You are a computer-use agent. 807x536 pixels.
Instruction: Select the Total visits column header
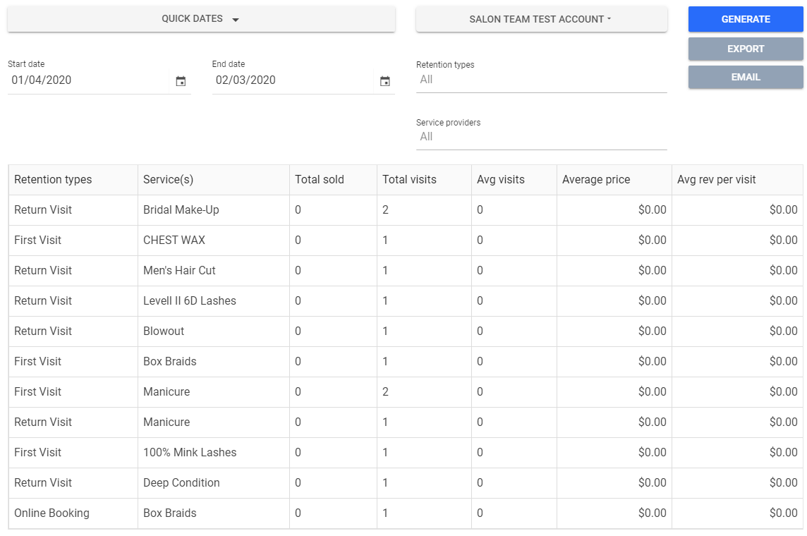tap(409, 180)
